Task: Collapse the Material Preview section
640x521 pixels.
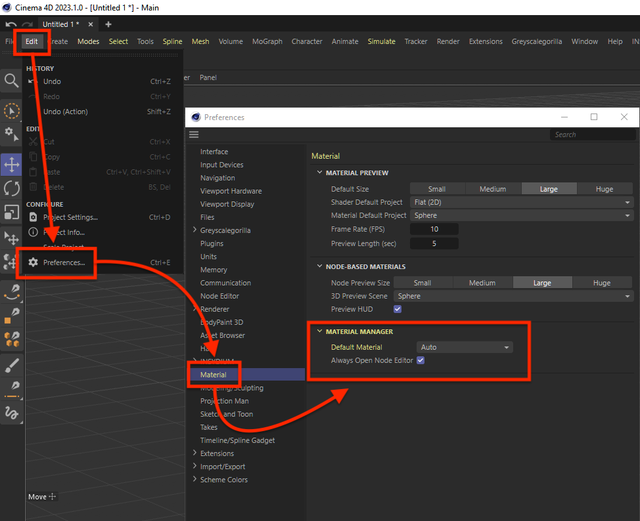Action: (319, 173)
